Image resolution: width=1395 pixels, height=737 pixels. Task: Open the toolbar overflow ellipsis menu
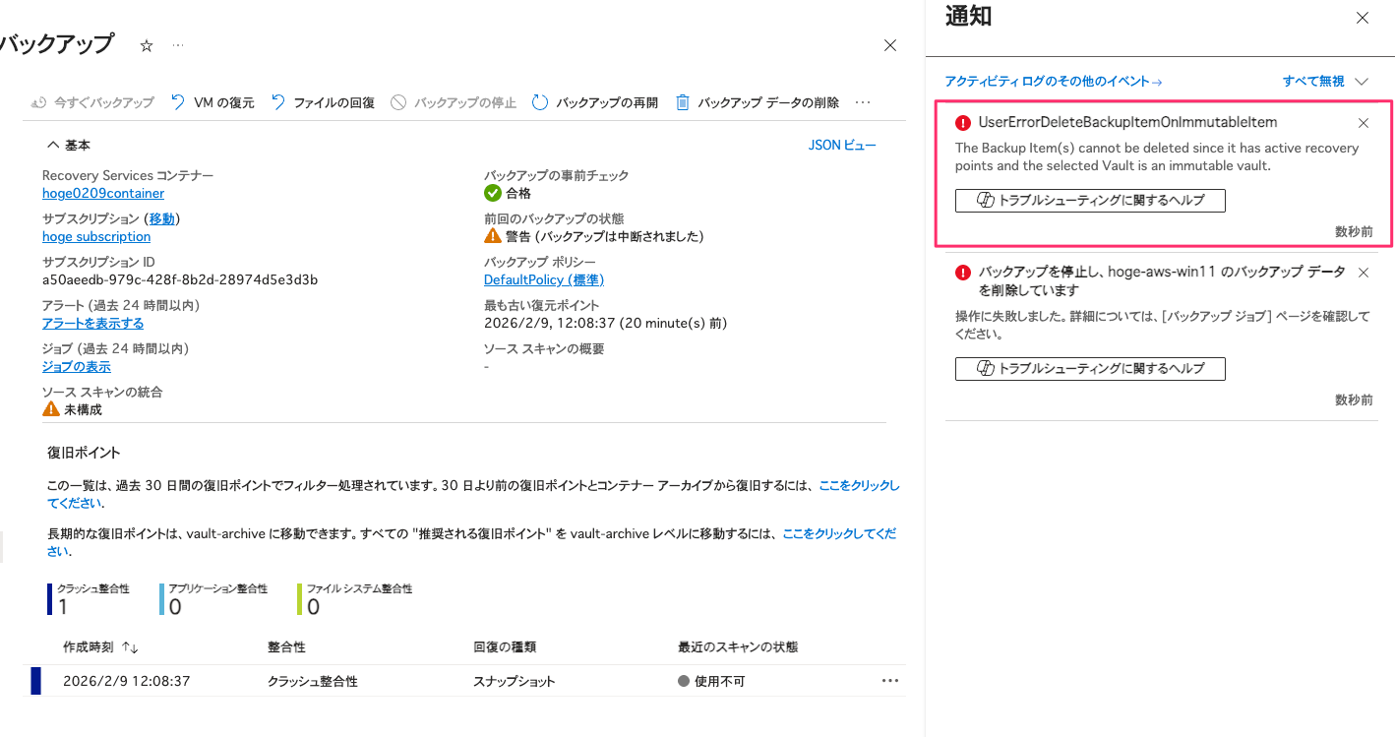coord(864,101)
